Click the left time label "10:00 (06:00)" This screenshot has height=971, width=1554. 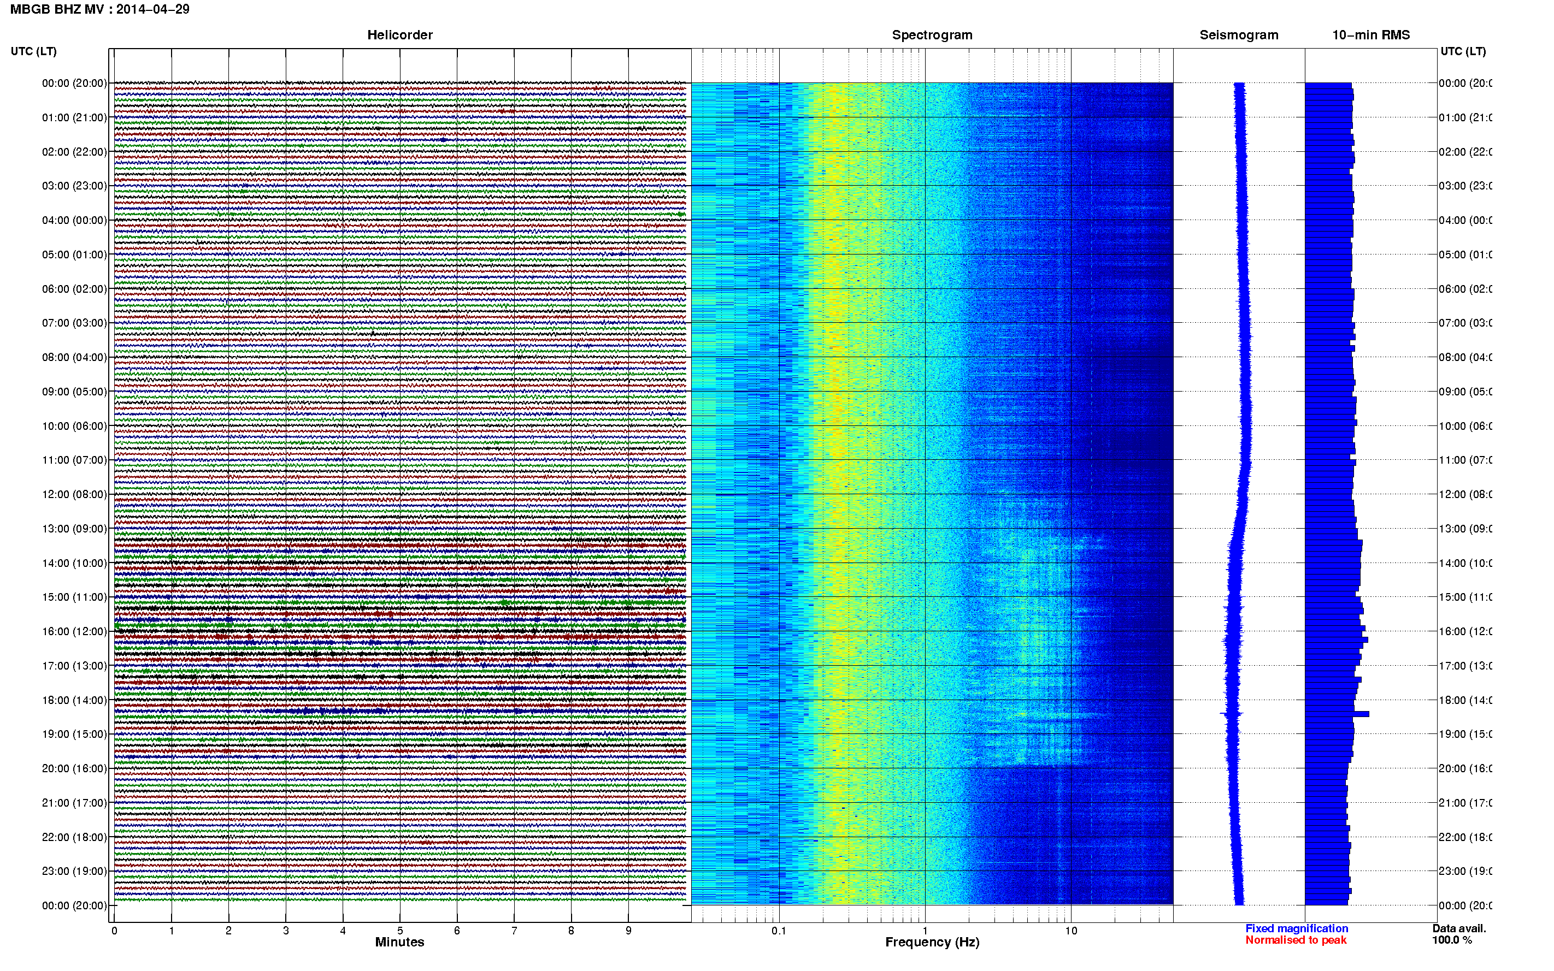[74, 426]
